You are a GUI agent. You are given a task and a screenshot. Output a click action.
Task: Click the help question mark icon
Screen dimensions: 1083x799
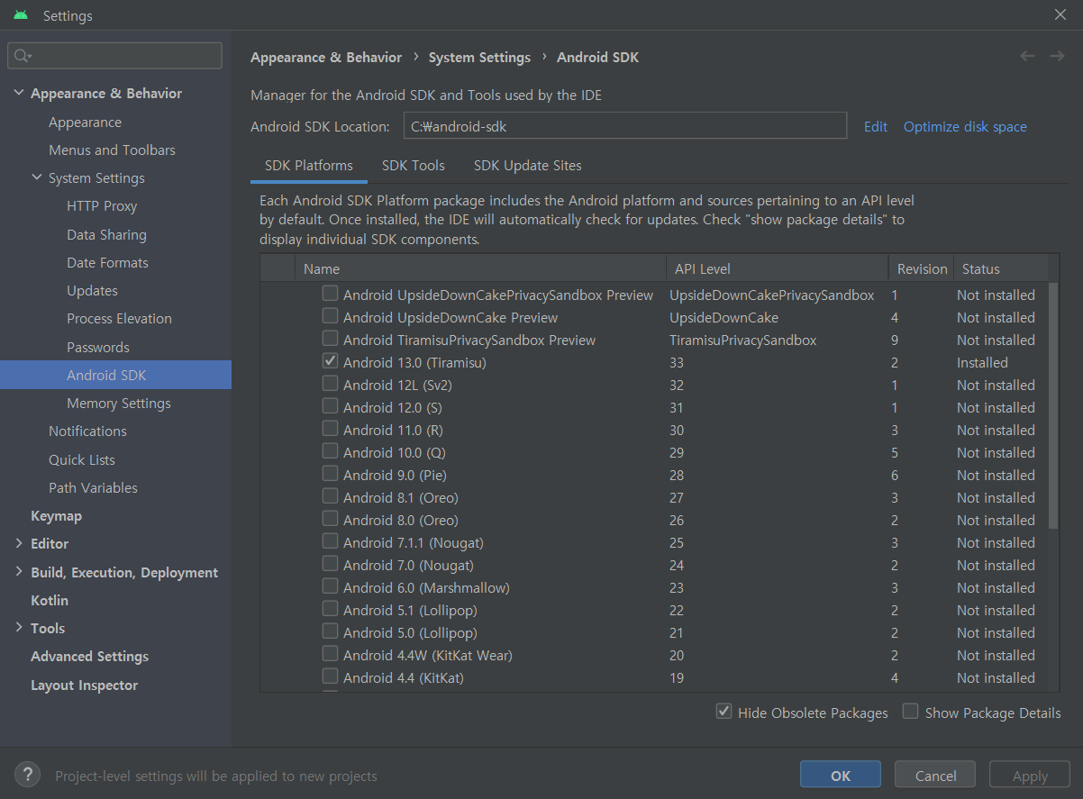coord(27,774)
